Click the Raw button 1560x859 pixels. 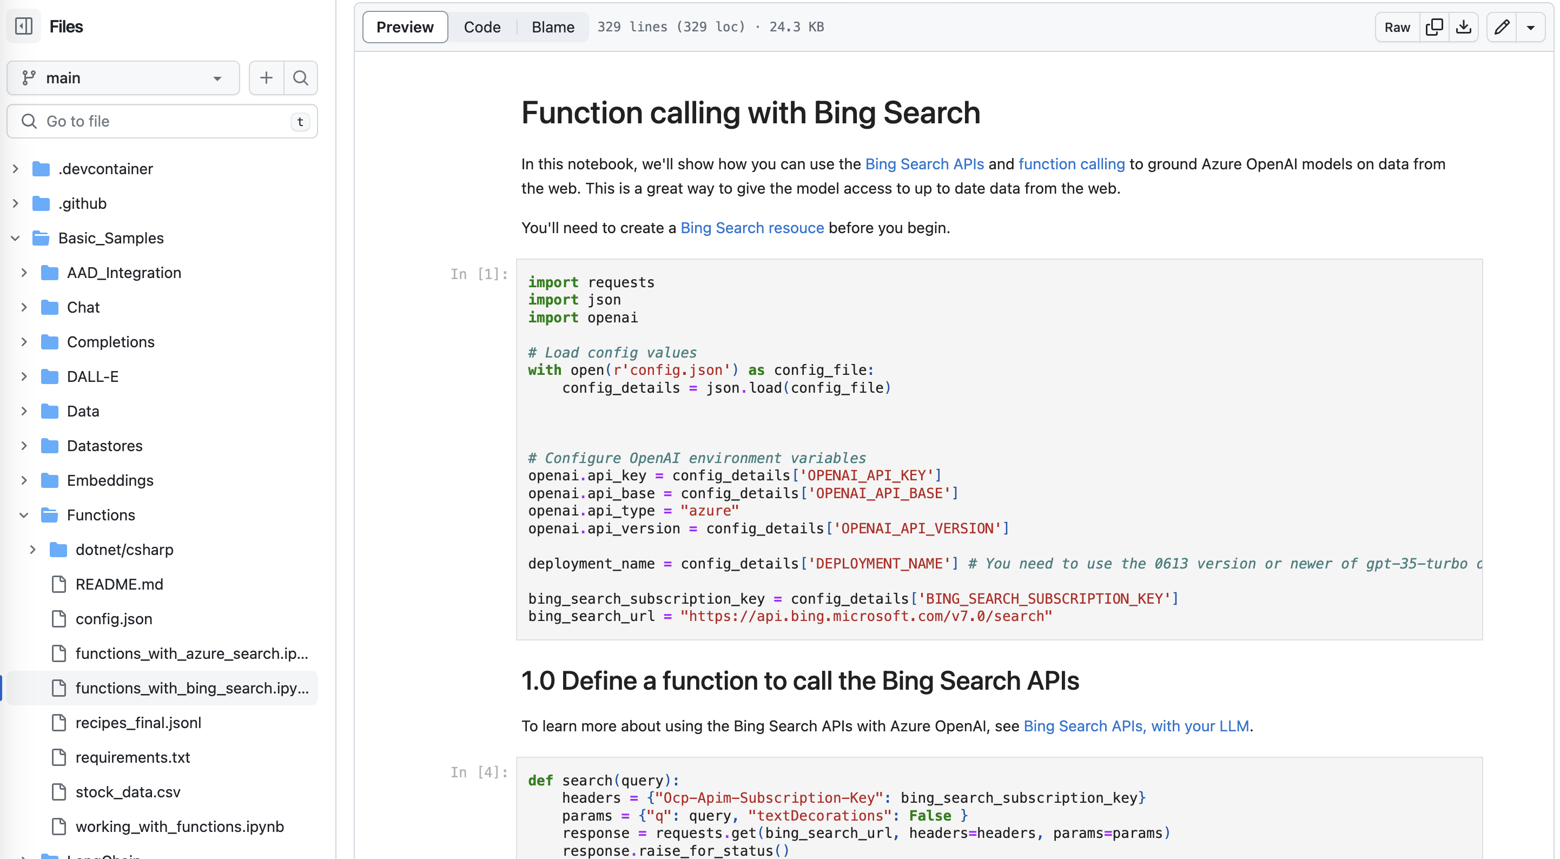click(1397, 27)
